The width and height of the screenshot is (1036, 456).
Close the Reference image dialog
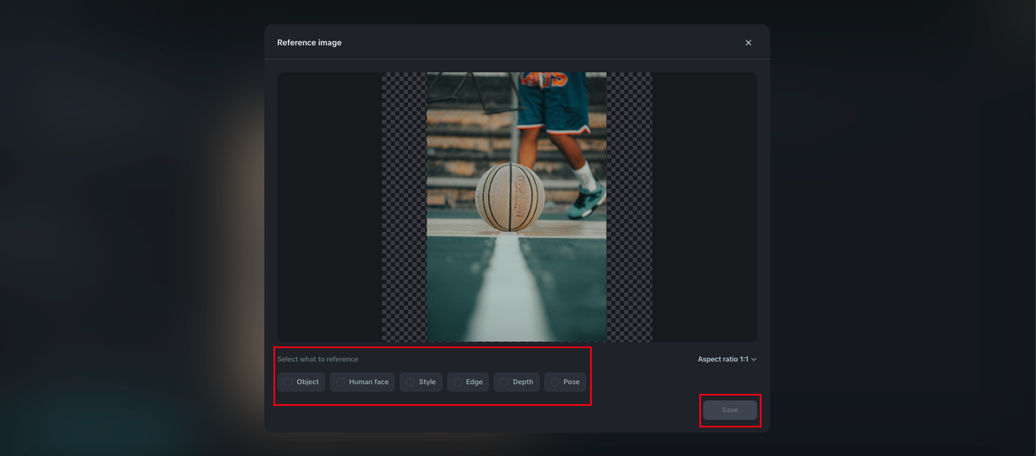pyautogui.click(x=748, y=43)
